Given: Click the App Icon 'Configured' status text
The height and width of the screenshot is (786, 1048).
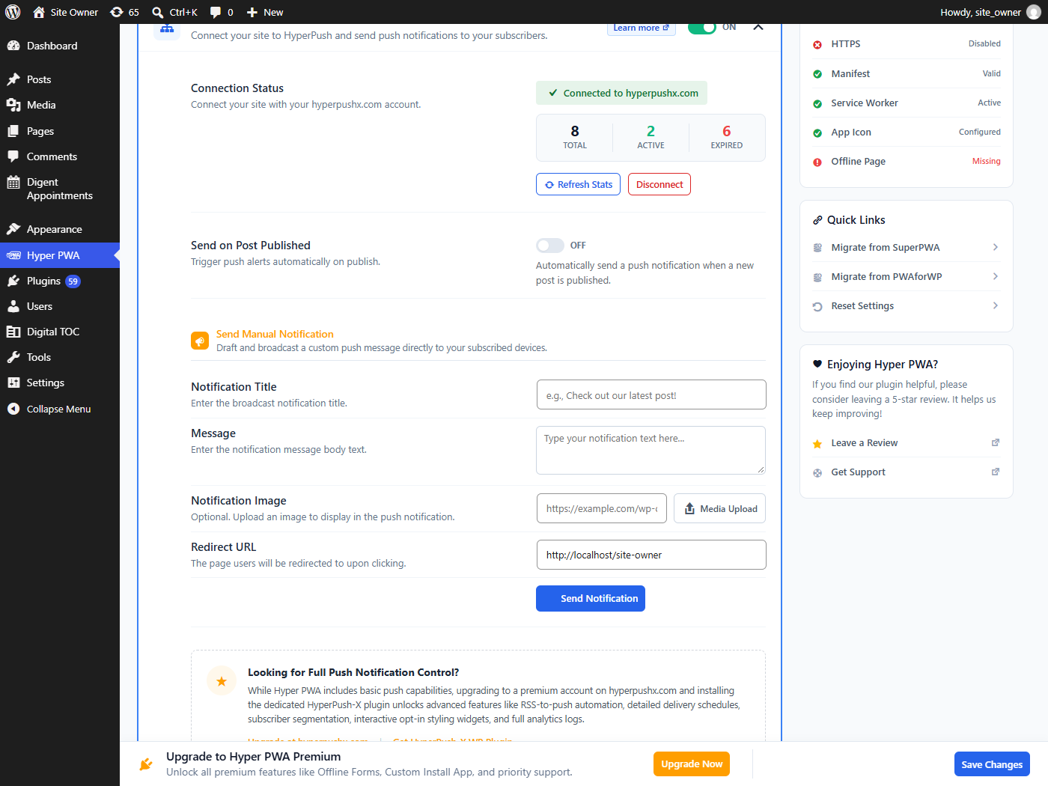Looking at the screenshot, I should (x=979, y=132).
